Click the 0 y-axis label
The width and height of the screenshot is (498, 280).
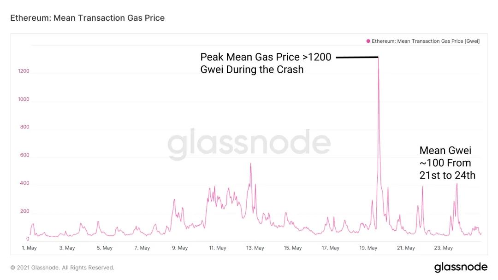28,239
